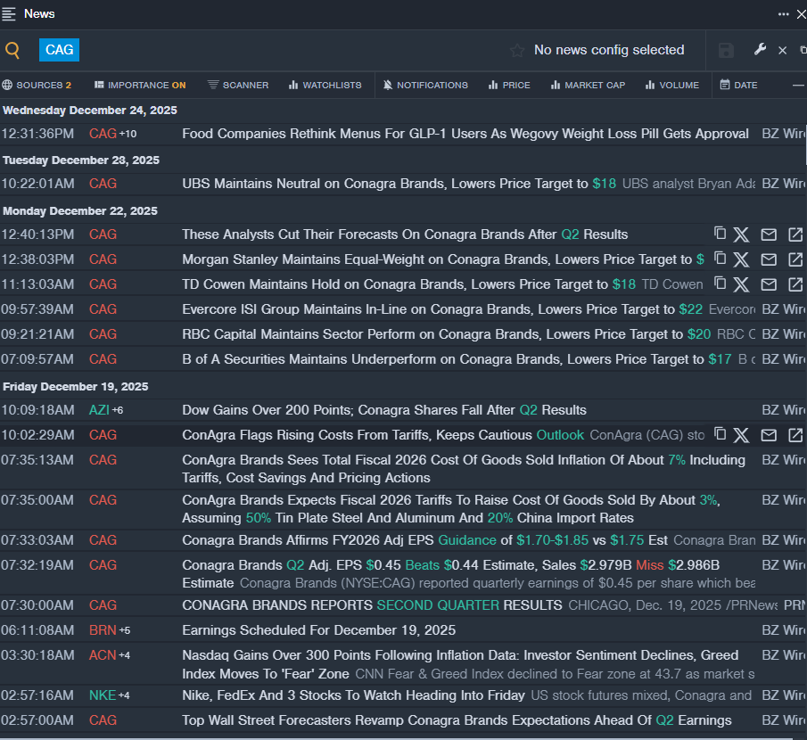Image resolution: width=807 pixels, height=740 pixels.
Task: Email the ConAgra Flags Rising Costs story
Action: coord(769,435)
